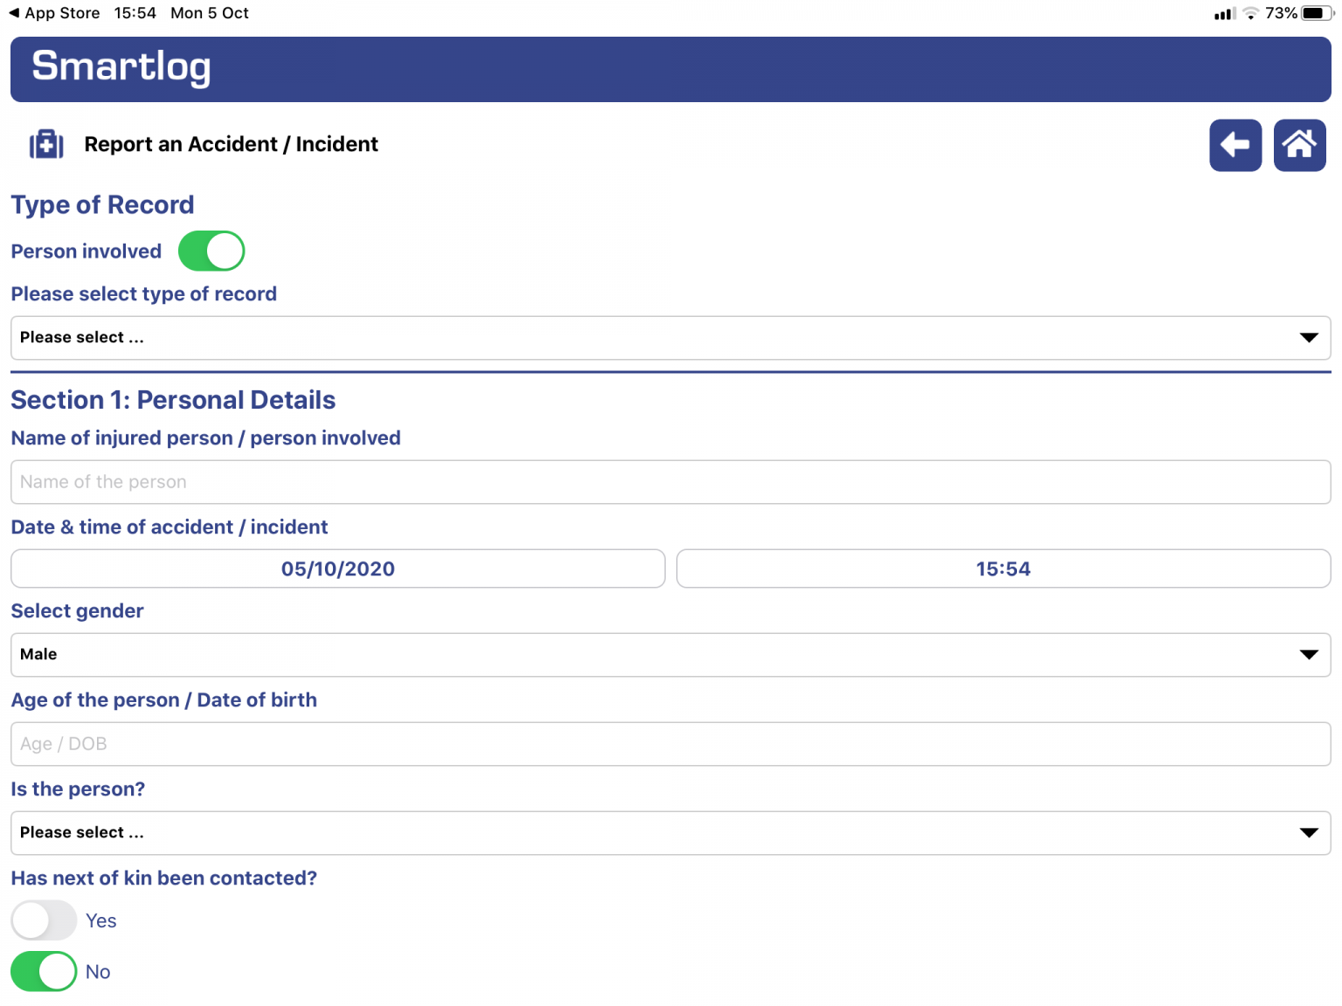Click the Name of the person field
The image size is (1342, 1006).
pos(669,481)
